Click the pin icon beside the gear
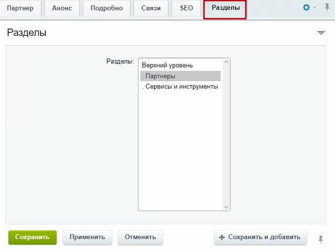Screen dimensions: 335x250 (x=327, y=7)
